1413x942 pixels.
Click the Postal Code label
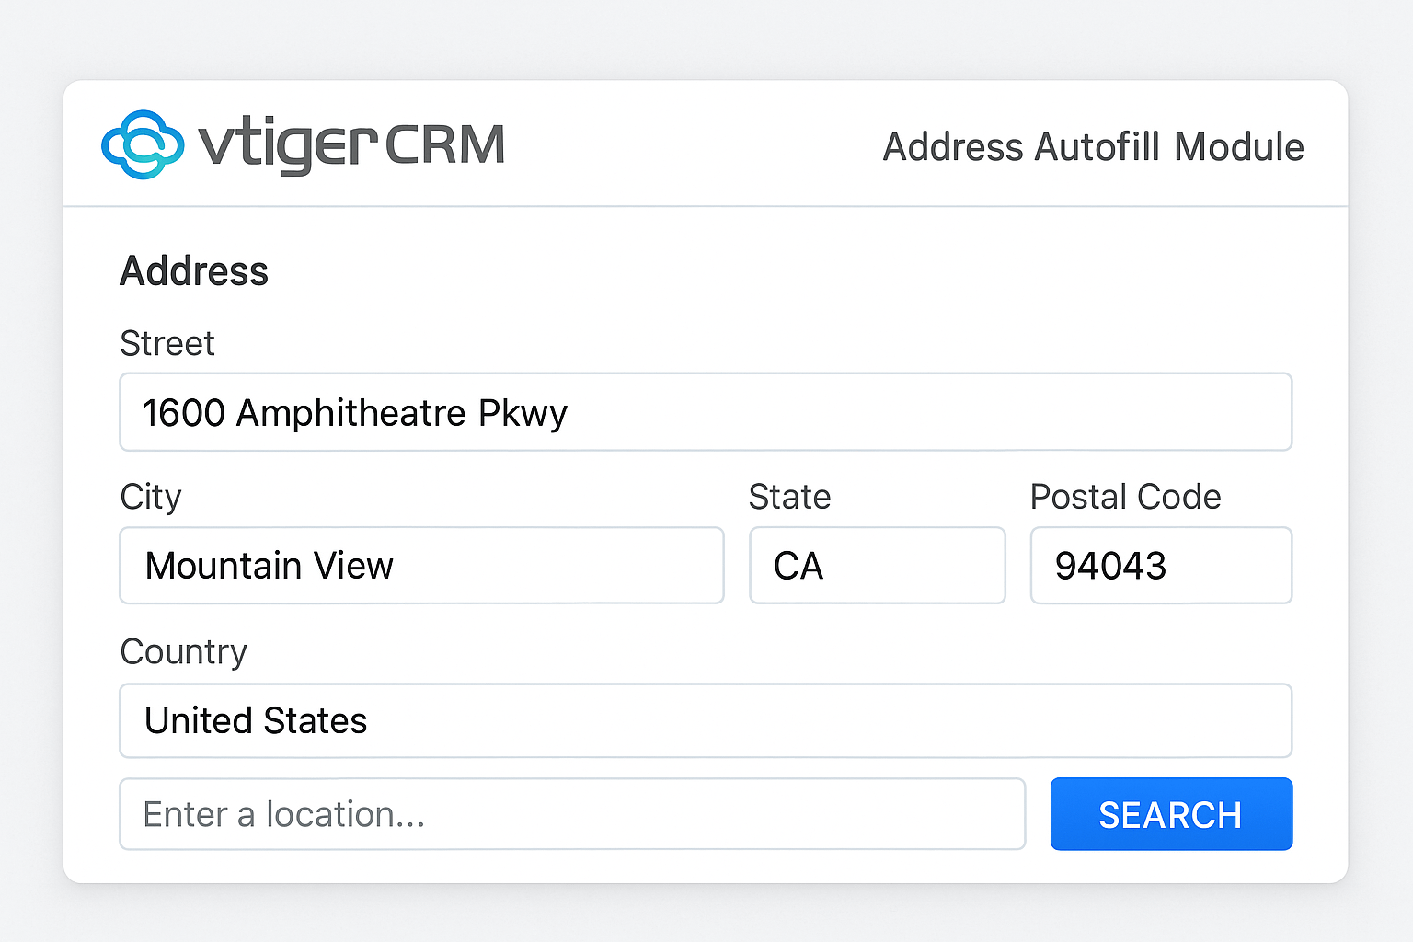click(1124, 497)
